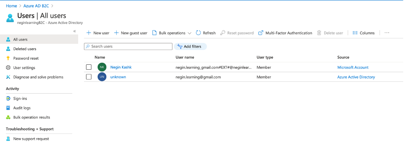404x151 pixels.
Task: Focus the Search users input field
Action: point(128,47)
